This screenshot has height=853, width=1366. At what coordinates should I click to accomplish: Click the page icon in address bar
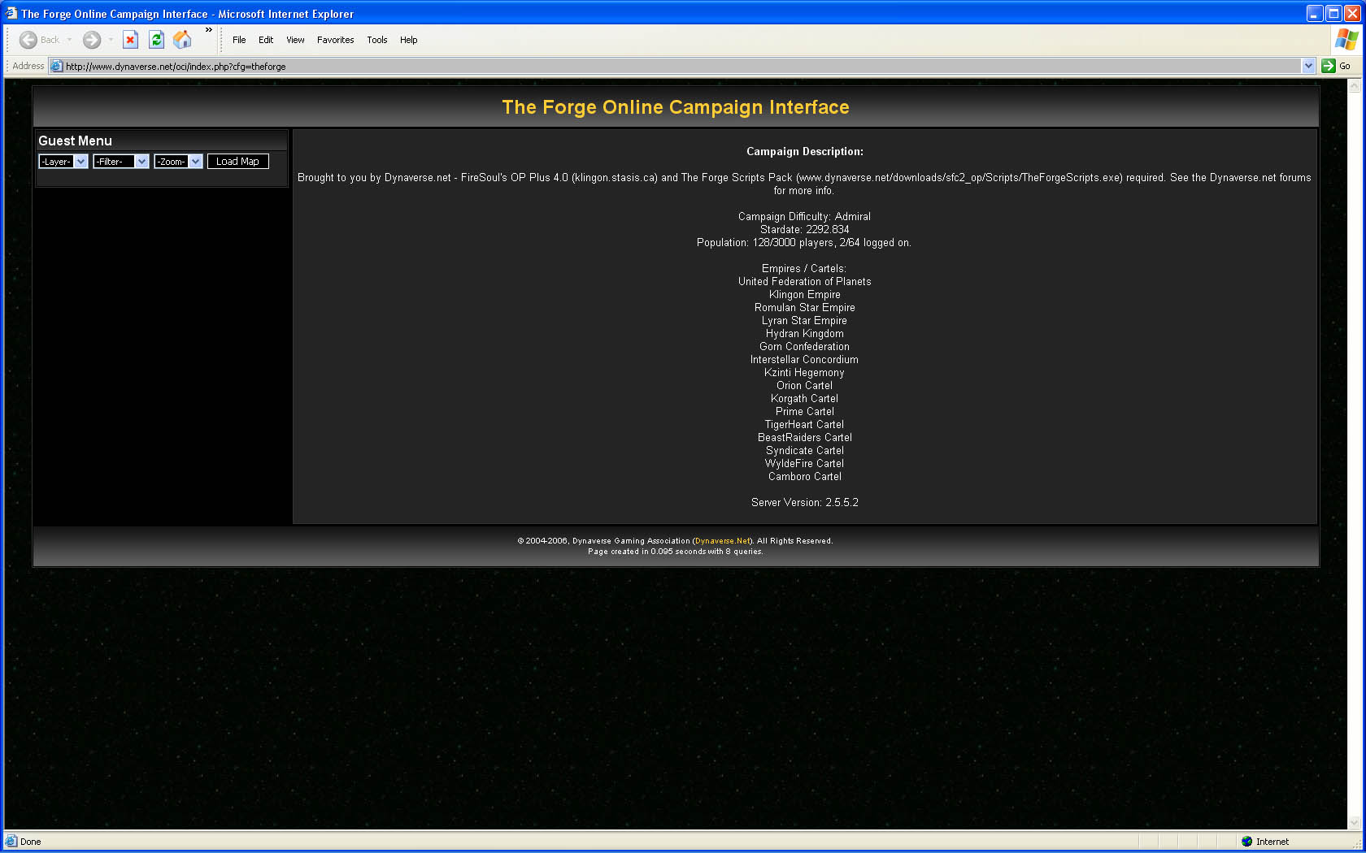click(x=57, y=67)
